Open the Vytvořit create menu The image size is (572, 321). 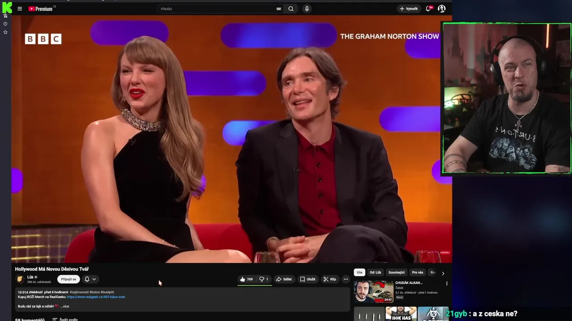click(409, 8)
